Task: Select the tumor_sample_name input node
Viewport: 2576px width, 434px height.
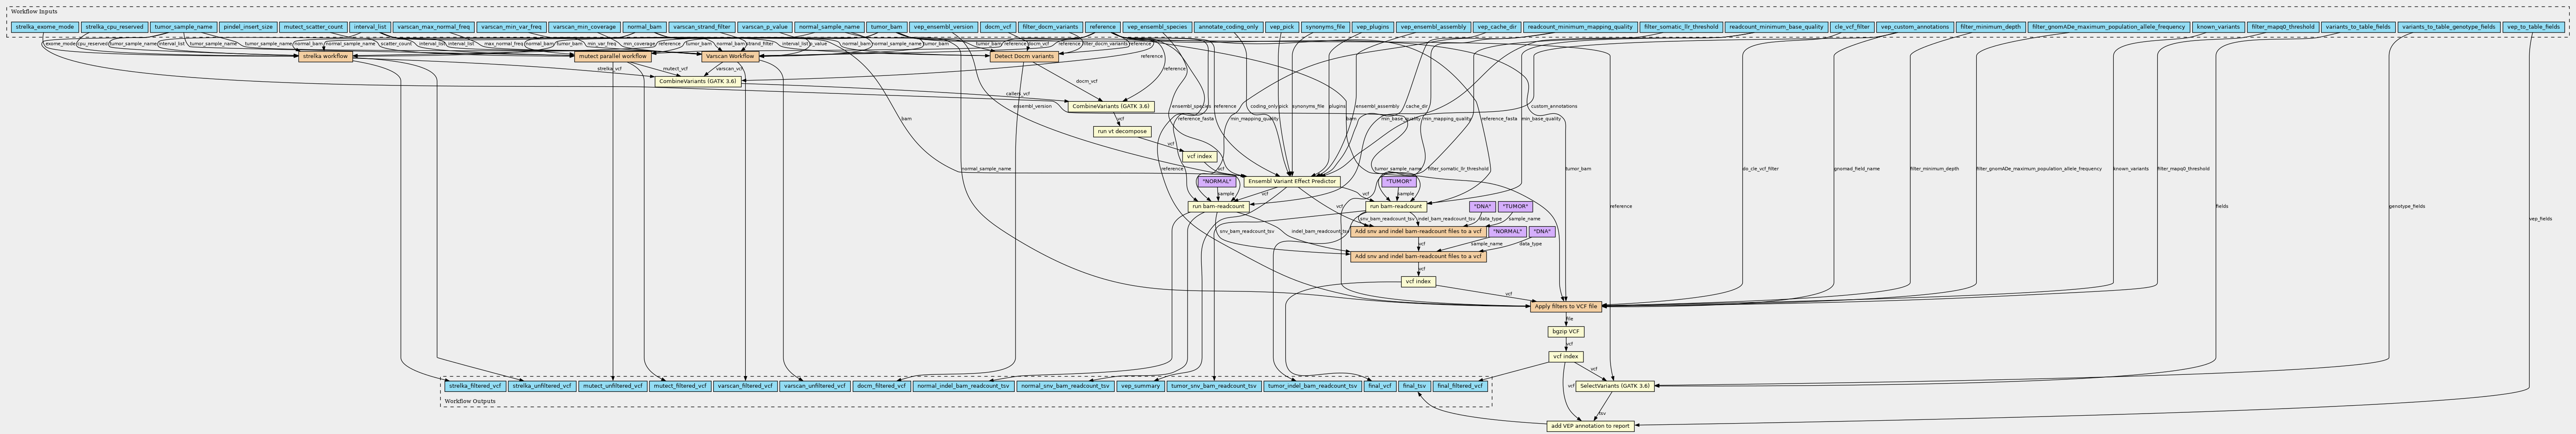Action: 184,27
